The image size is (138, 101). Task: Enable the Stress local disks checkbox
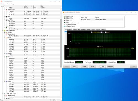[x=67, y=25]
